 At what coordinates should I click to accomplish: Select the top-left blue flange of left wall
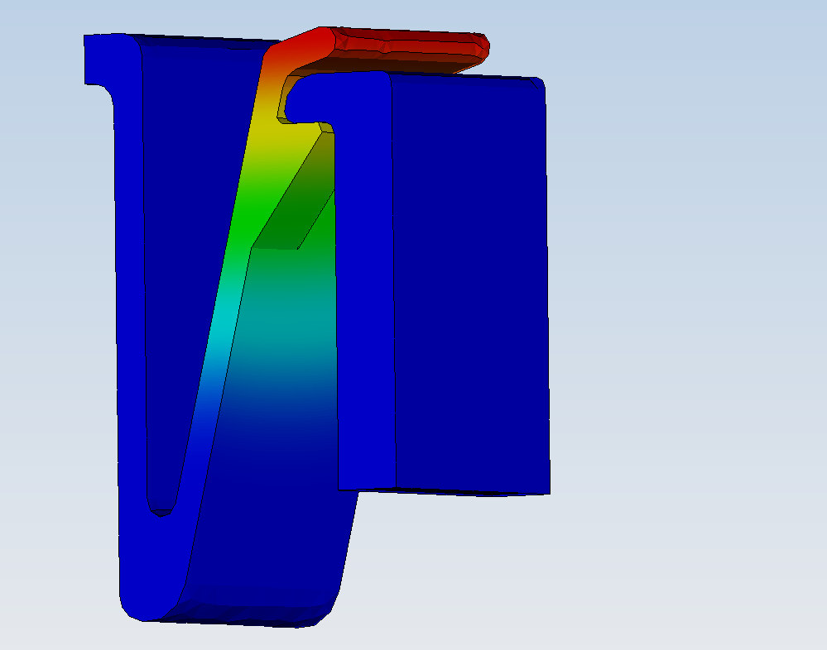103,60
